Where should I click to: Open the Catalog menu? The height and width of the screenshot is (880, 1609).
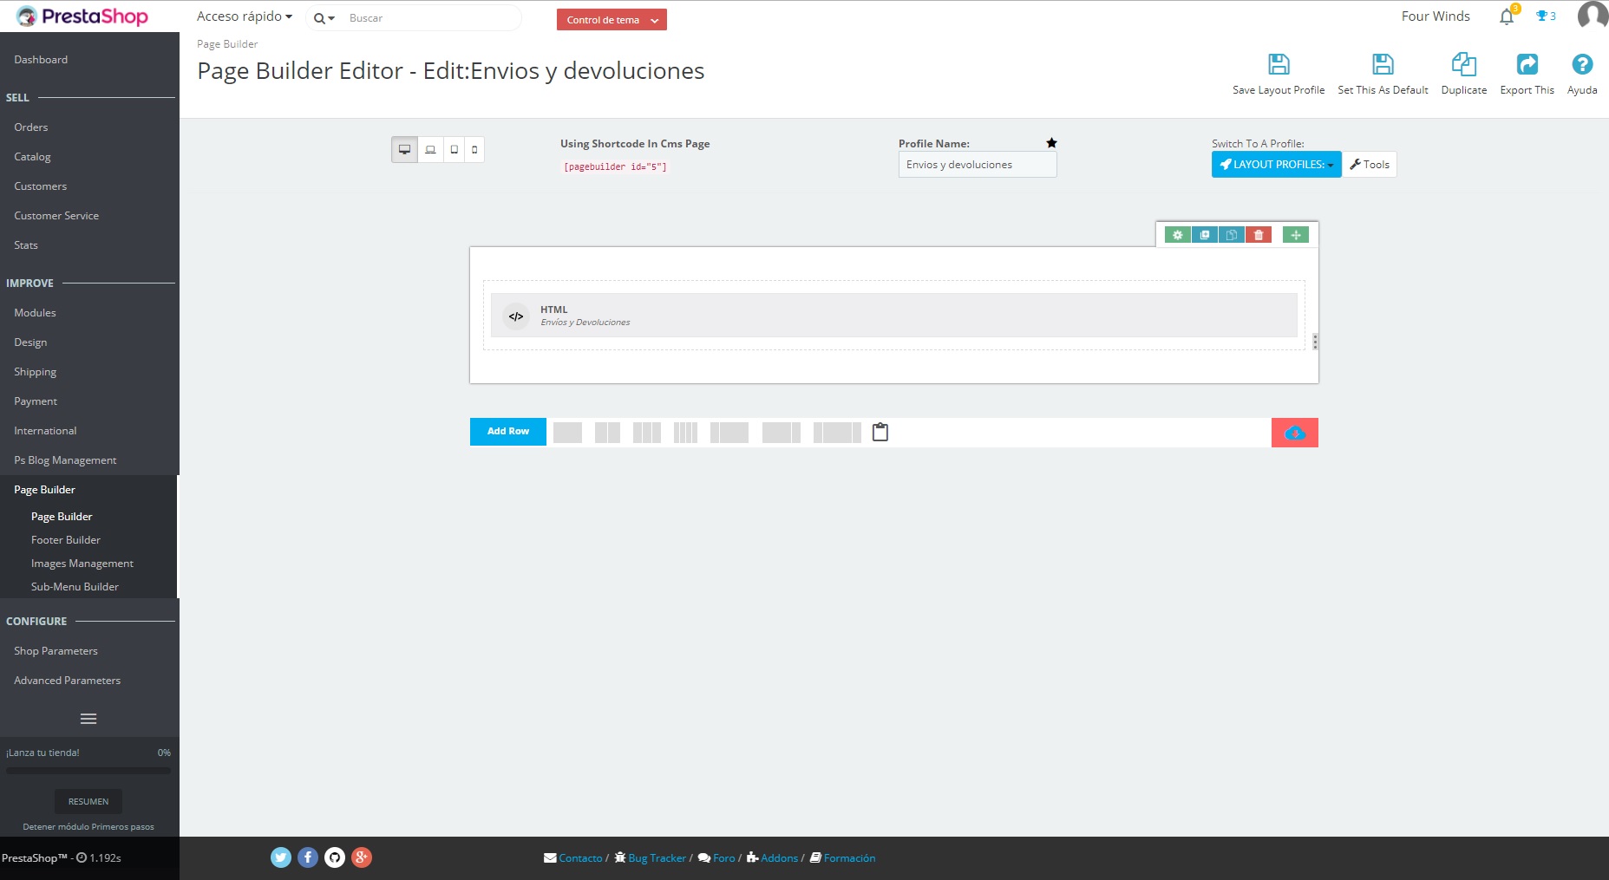(x=32, y=157)
